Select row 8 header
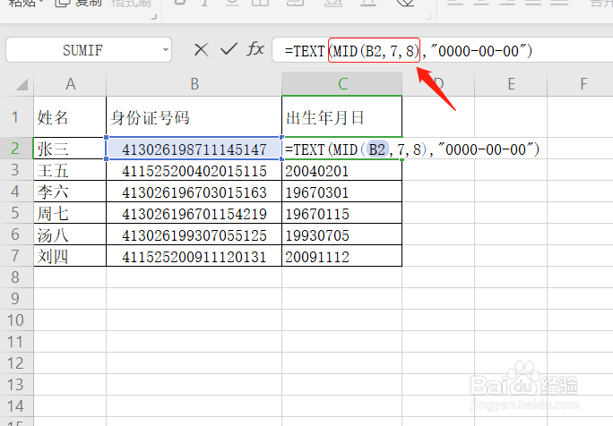613x426 pixels. tap(15, 277)
